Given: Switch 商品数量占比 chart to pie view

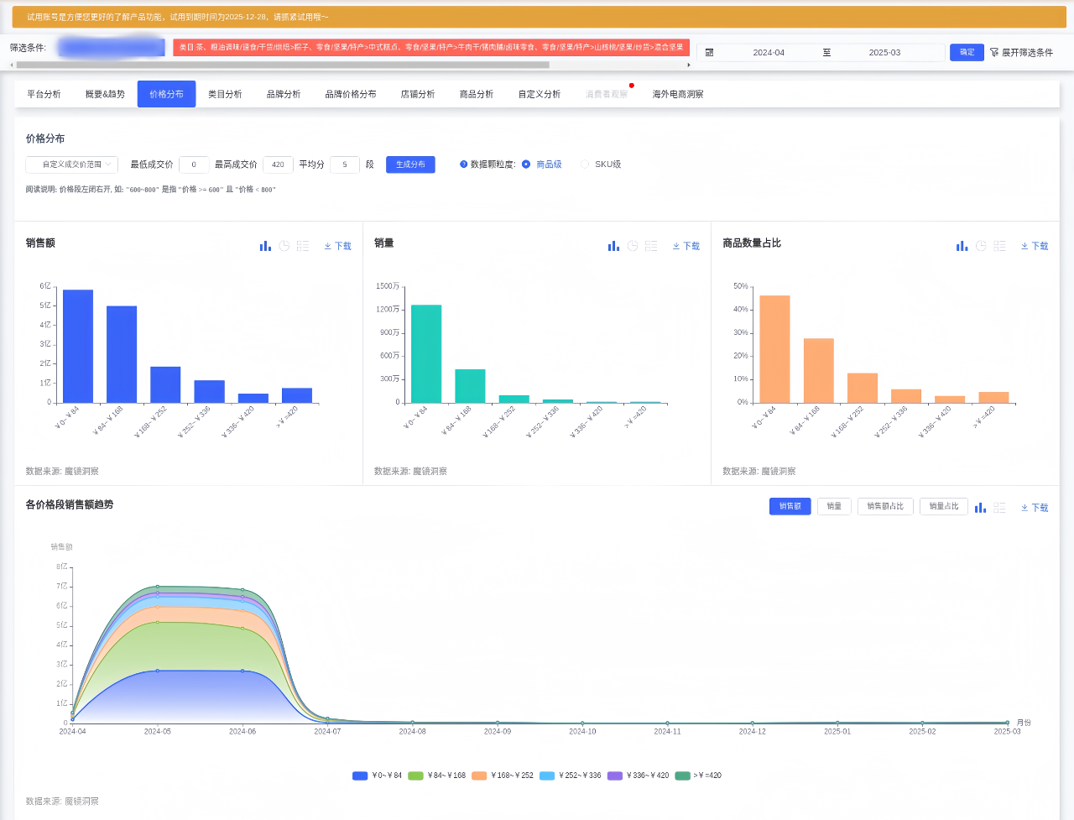Looking at the screenshot, I should pos(981,246).
